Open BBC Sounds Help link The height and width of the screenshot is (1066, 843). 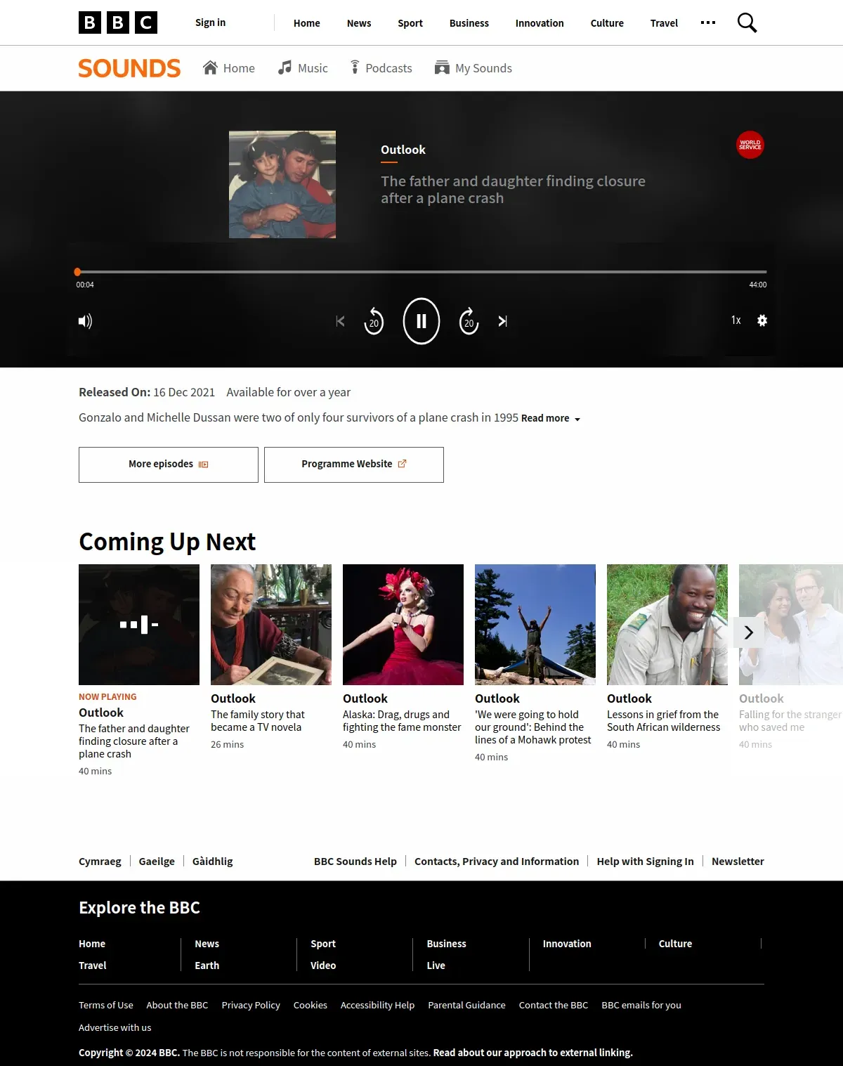pyautogui.click(x=355, y=862)
